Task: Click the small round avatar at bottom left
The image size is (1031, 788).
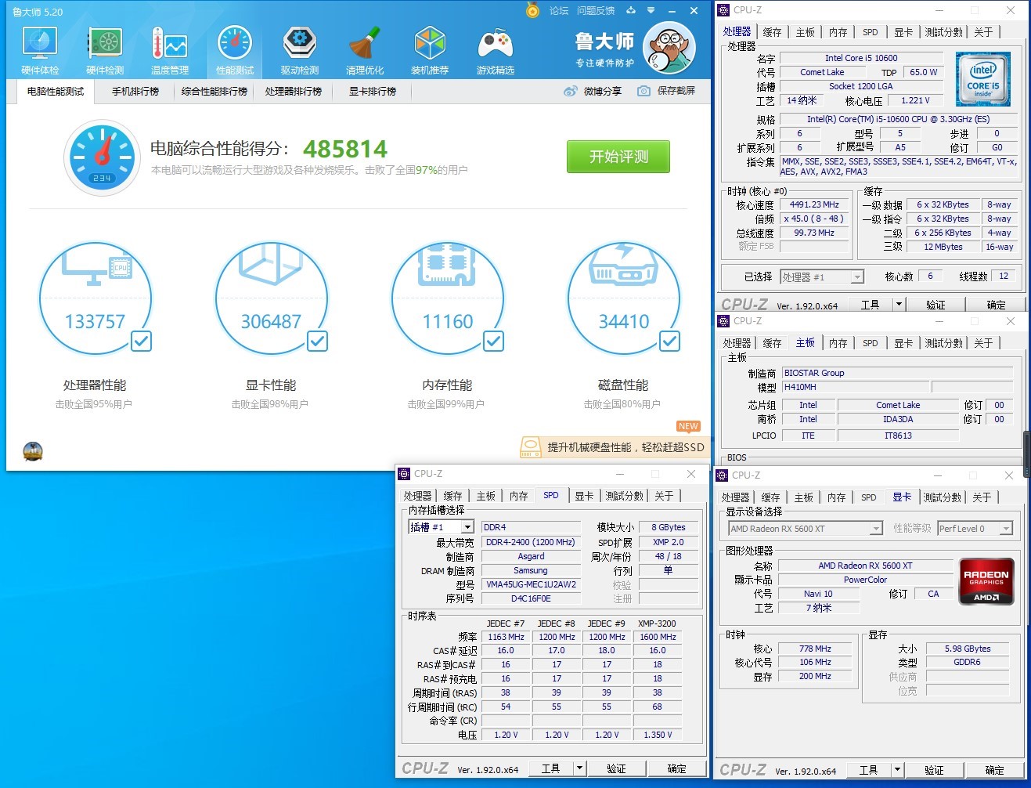Action: 33,451
